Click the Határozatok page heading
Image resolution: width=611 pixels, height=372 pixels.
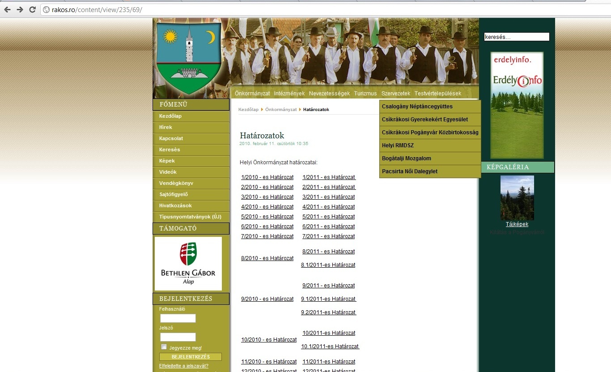click(262, 136)
